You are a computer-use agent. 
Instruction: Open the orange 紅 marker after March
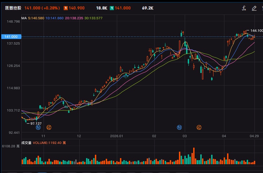click(199, 127)
